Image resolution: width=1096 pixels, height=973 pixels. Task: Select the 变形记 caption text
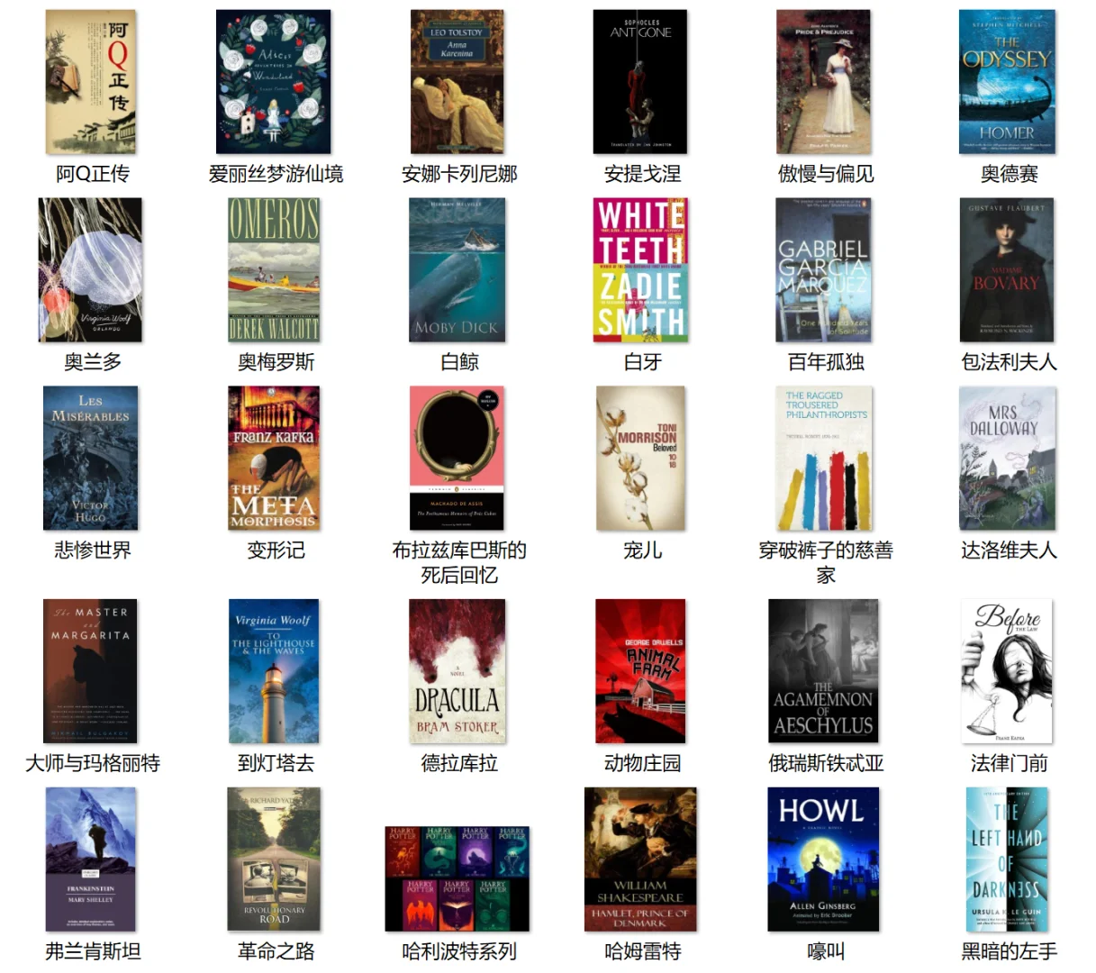(x=276, y=550)
